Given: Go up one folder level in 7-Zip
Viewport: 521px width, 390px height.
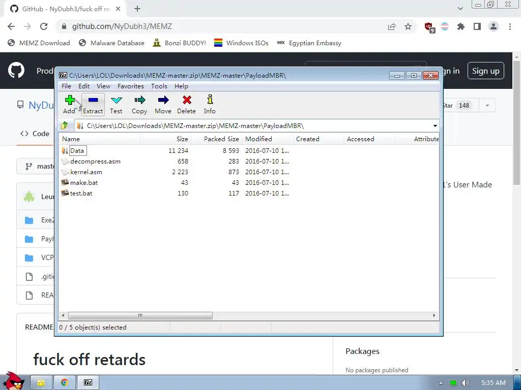Looking at the screenshot, I should pyautogui.click(x=65, y=126).
